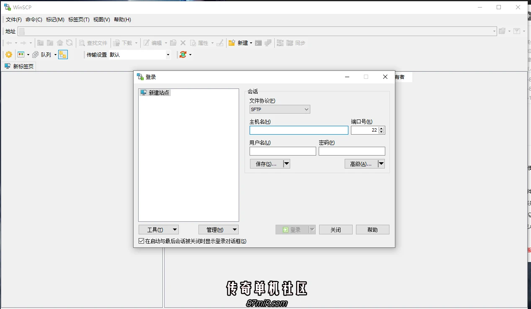This screenshot has height=309, width=531.
Task: Click the back arrow navigation icon
Action: click(9, 43)
